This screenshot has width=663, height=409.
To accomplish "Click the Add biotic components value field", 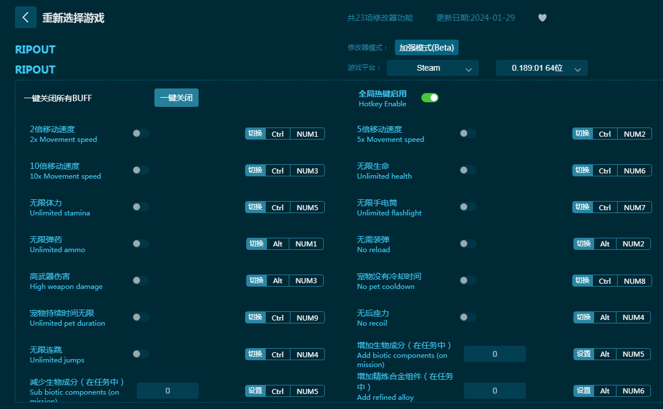I will (x=494, y=354).
